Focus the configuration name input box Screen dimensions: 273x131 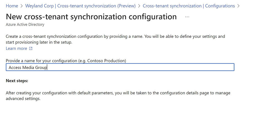click(120, 67)
